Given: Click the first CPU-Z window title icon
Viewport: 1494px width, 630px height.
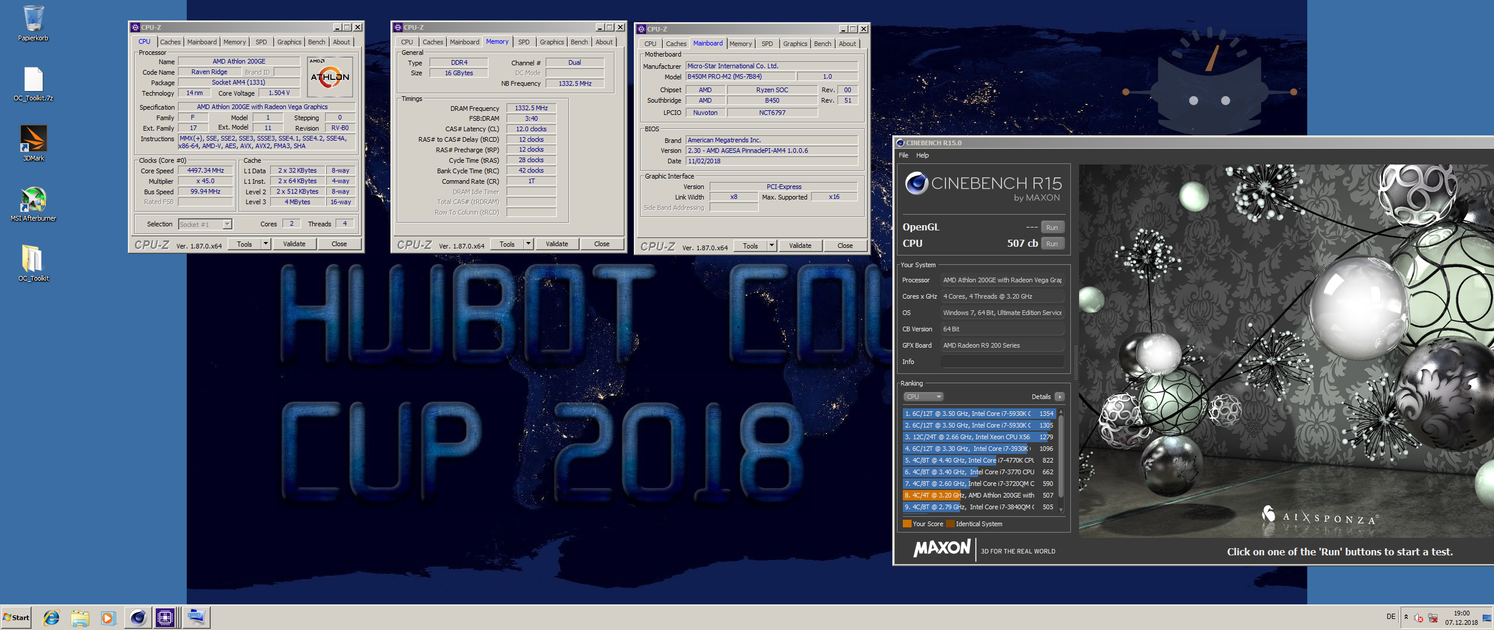Looking at the screenshot, I should (x=135, y=27).
